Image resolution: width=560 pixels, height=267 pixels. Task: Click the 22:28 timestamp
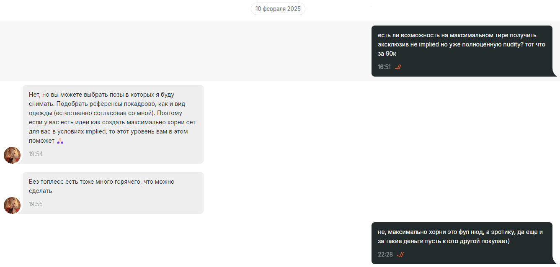pyautogui.click(x=385, y=254)
